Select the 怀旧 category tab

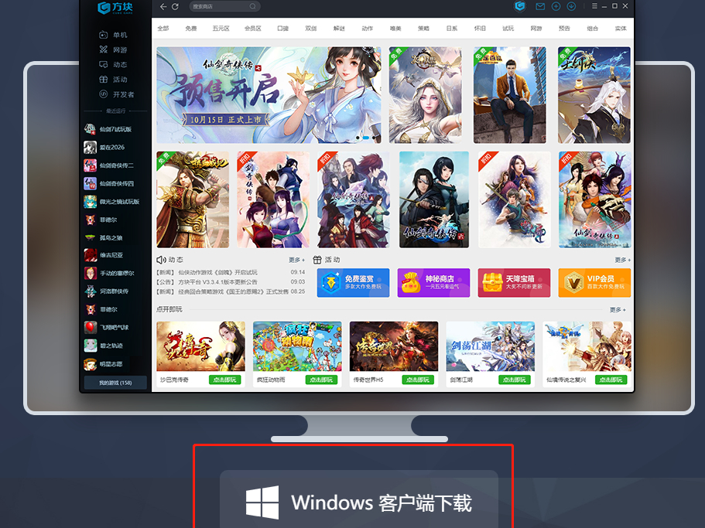[x=480, y=29]
